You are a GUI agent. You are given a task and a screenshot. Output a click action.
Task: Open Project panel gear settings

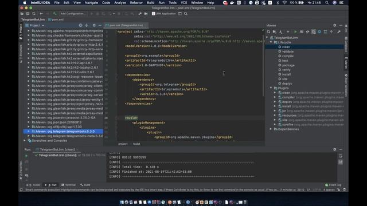(x=94, y=25)
